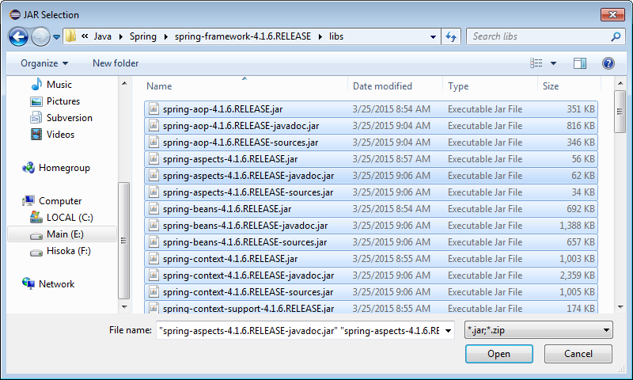Viewport: 633px width, 380px height.
Task: Click the spring-context-4.1.6.RELEASE-sources.jar file icon
Action: pyautogui.click(x=154, y=291)
